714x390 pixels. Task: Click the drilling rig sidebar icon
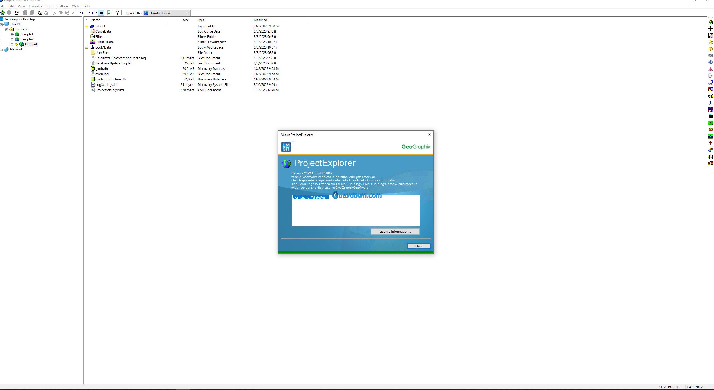tap(710, 103)
